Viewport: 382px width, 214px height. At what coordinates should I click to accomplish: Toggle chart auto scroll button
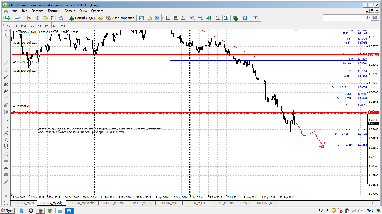pyautogui.click(x=218, y=18)
